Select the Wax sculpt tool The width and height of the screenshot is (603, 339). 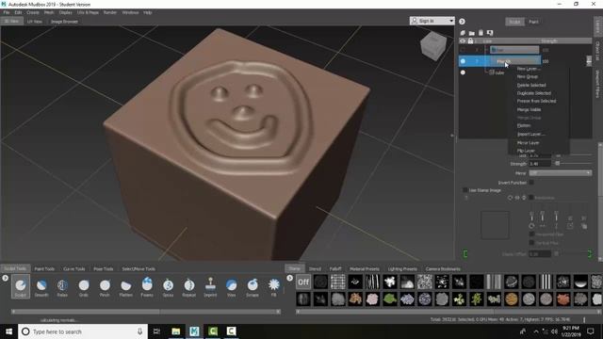click(231, 286)
